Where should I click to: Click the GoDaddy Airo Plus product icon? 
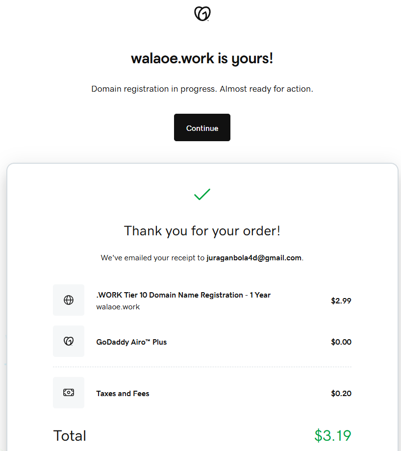tap(69, 341)
